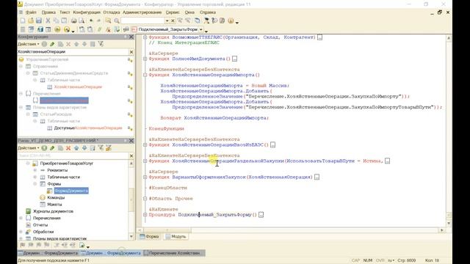Switch to the Форма tab
470x264 pixels.
(x=149, y=236)
